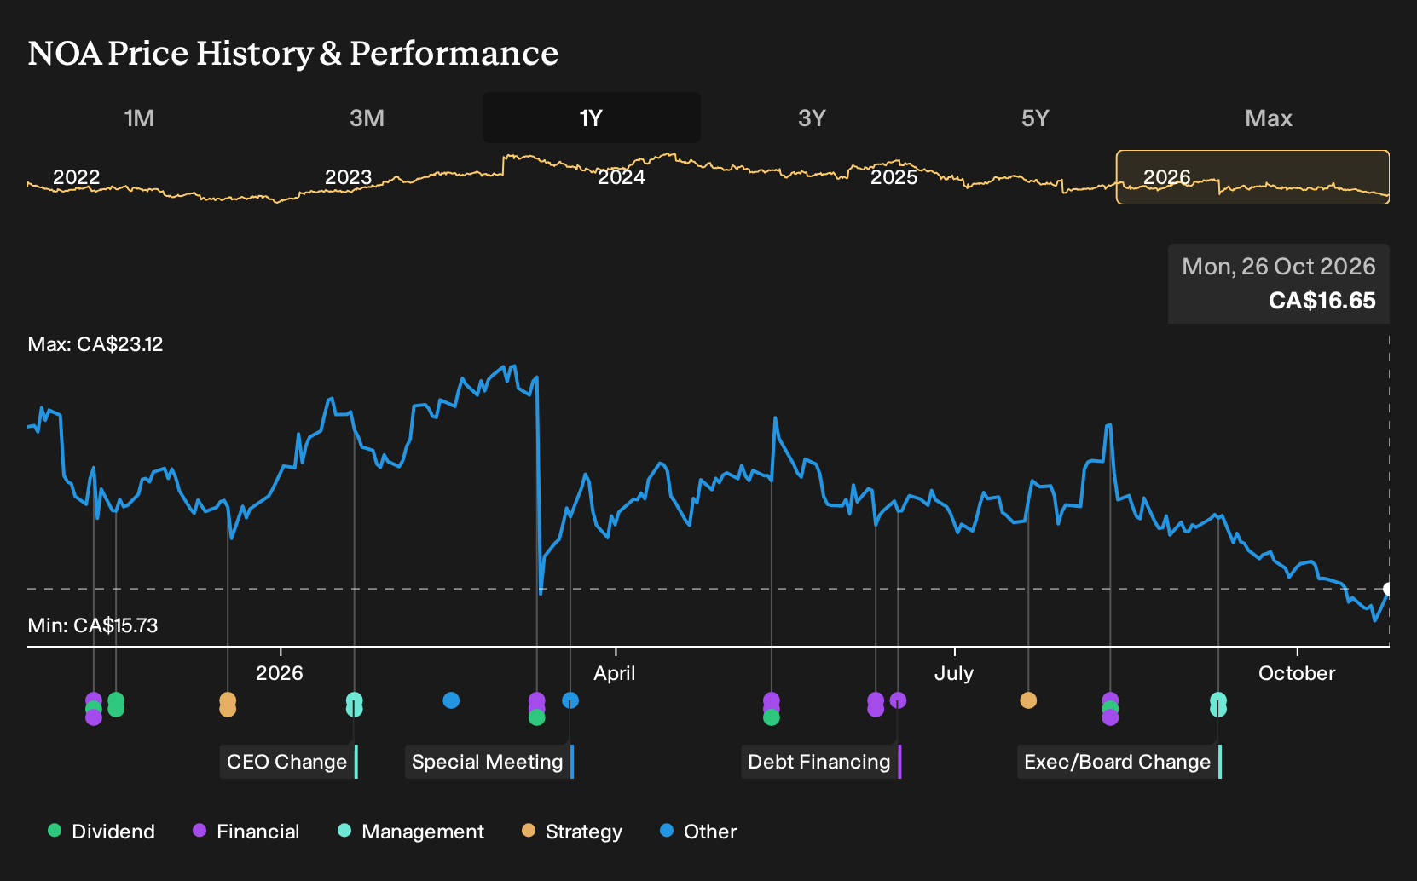Click the 2022 section of overview chart
The height and width of the screenshot is (881, 1417).
(77, 177)
